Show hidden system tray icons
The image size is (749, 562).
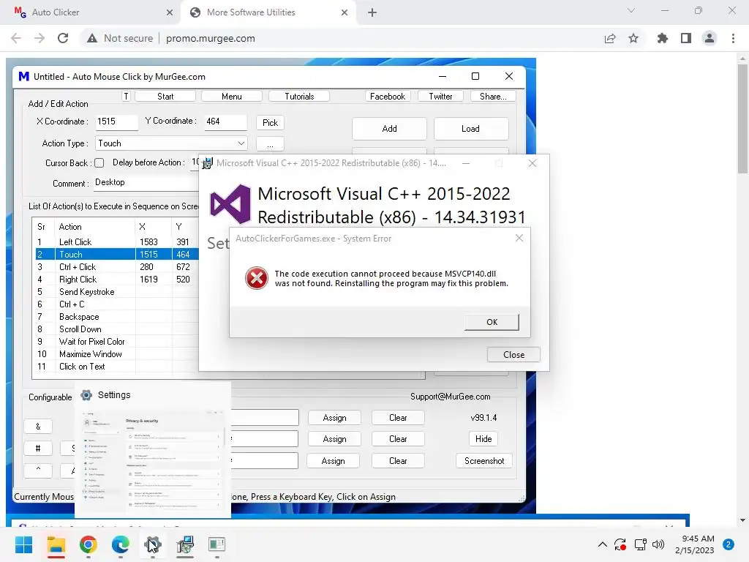pyautogui.click(x=603, y=544)
